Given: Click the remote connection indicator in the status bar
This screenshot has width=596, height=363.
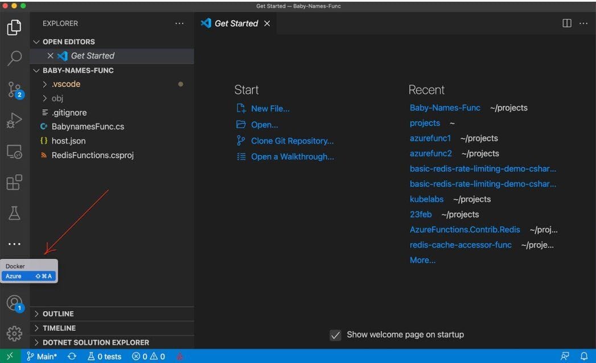Looking at the screenshot, I should click(9, 356).
